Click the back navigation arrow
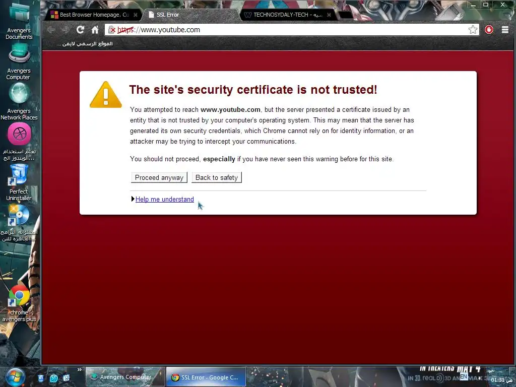Screen dimensions: 516x387 click(x=51, y=30)
